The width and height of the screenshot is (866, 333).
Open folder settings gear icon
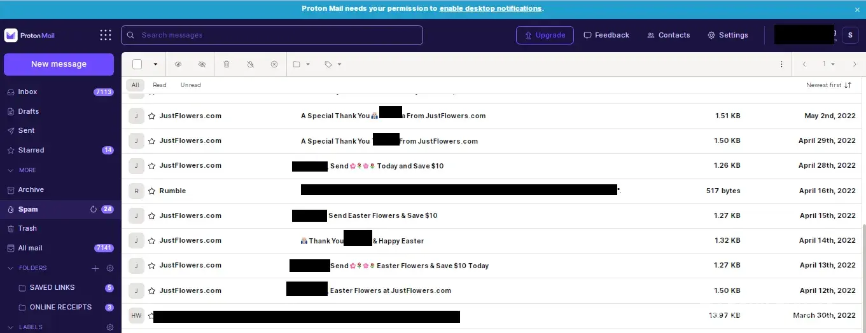[109, 268]
